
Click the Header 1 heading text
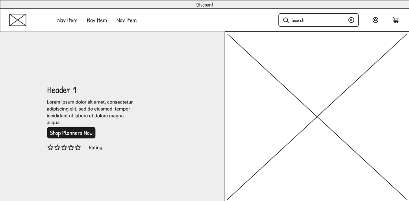tap(62, 90)
